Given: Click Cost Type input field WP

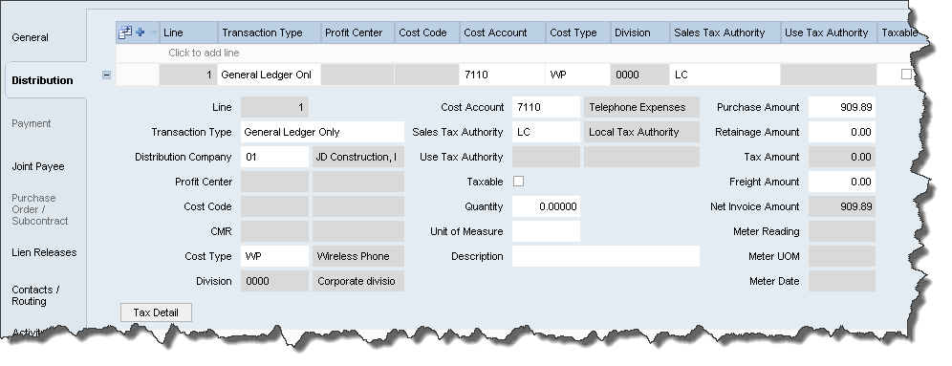Looking at the screenshot, I should coord(274,256).
